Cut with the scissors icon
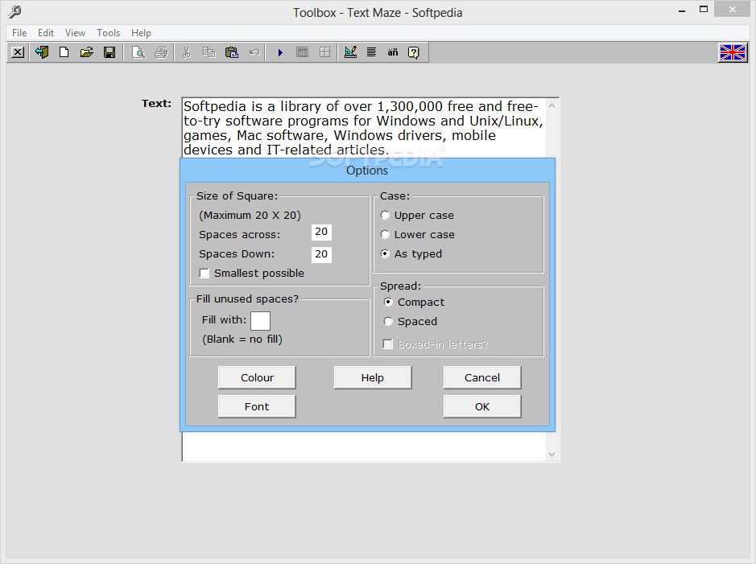Image resolution: width=756 pixels, height=564 pixels. (187, 52)
